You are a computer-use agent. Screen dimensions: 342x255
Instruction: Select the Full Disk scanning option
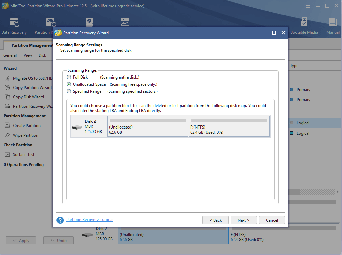point(69,77)
